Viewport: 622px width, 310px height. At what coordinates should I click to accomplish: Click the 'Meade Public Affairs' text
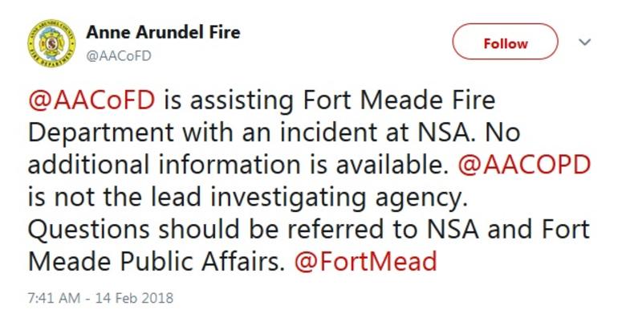[x=157, y=262]
